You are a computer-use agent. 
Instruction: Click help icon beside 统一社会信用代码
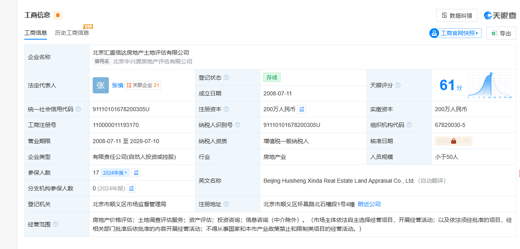78,109
